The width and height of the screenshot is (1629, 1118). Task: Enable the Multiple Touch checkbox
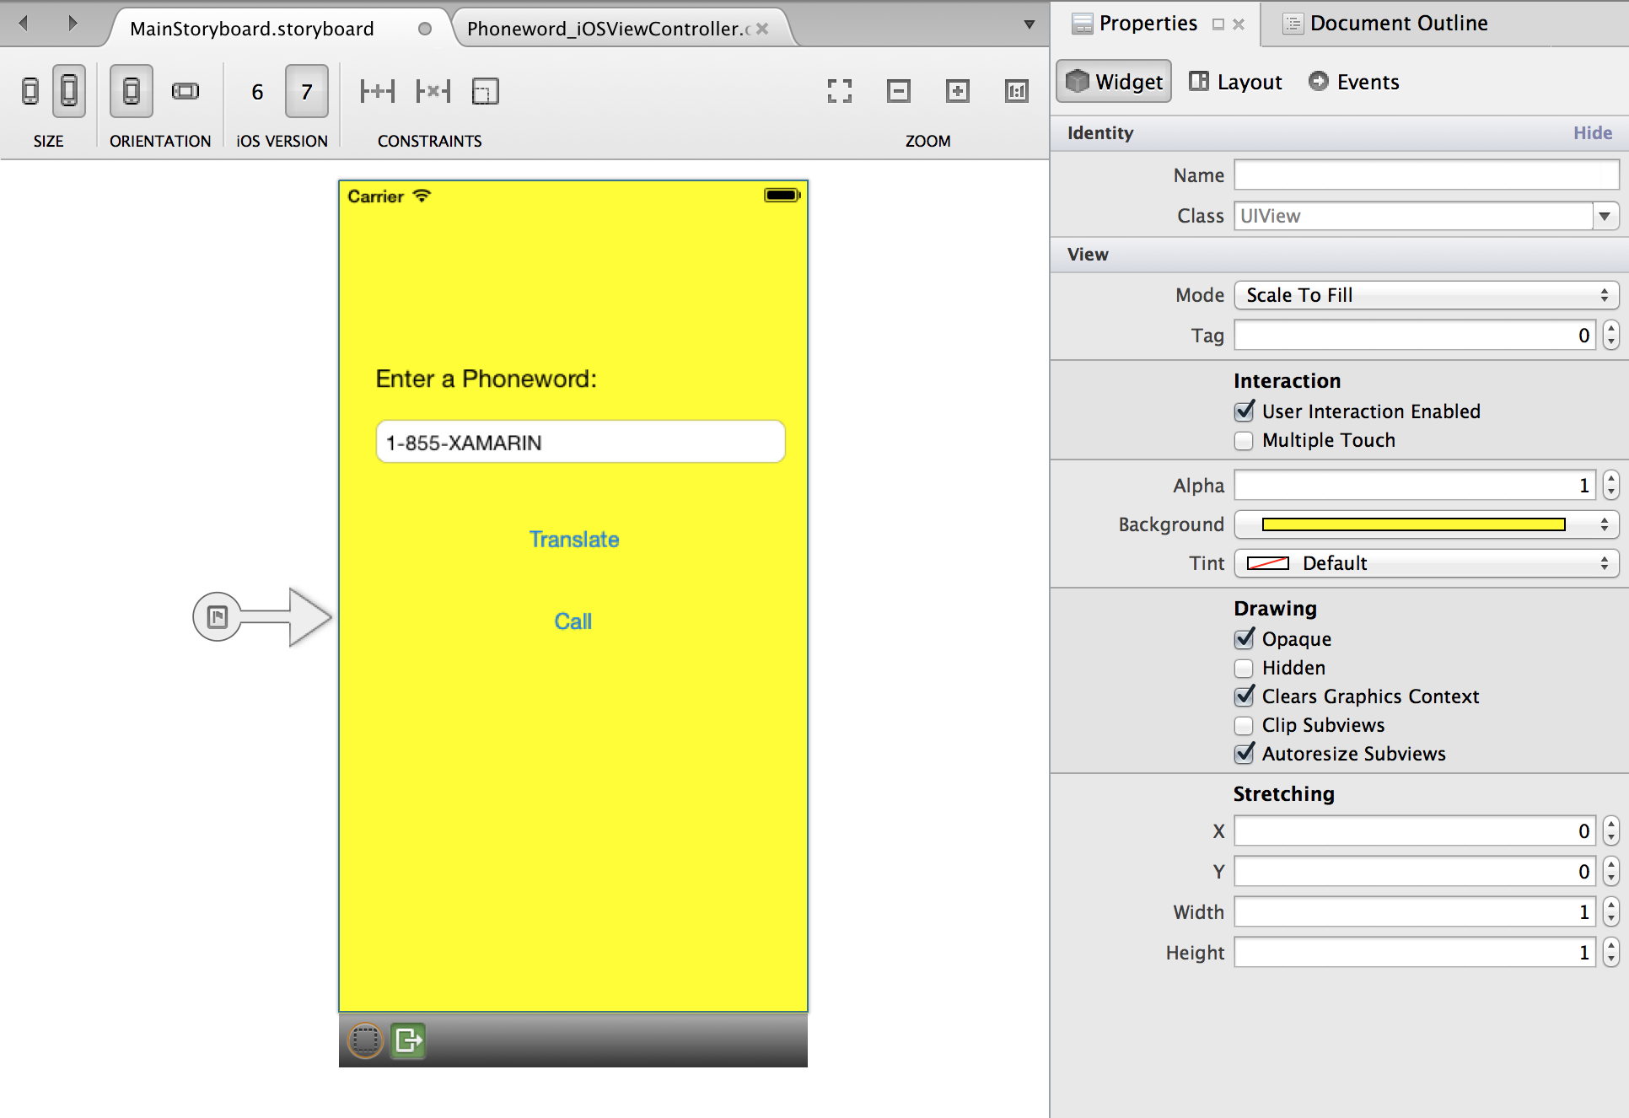[x=1244, y=441]
